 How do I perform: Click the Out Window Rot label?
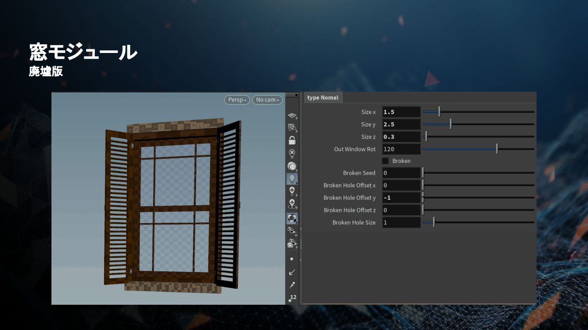click(355, 149)
